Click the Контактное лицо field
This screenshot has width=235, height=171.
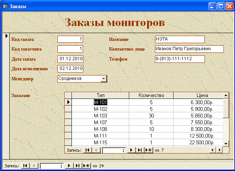click(189, 49)
